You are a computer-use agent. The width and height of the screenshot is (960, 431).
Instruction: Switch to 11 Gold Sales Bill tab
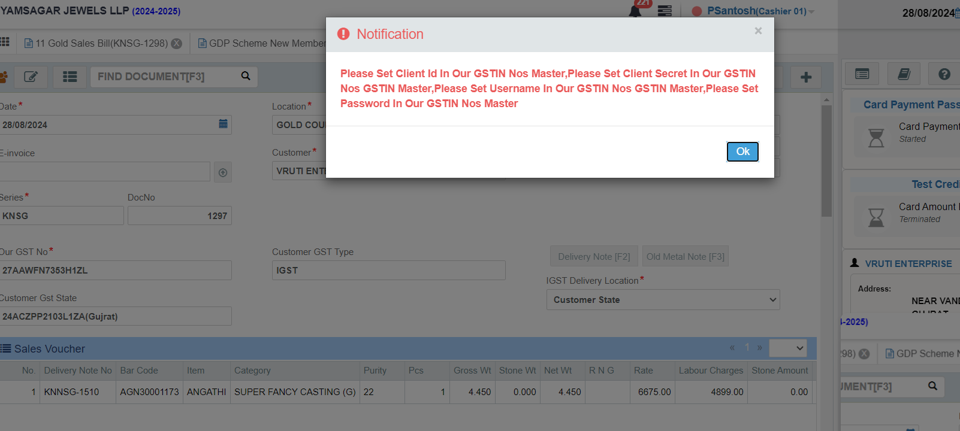96,43
